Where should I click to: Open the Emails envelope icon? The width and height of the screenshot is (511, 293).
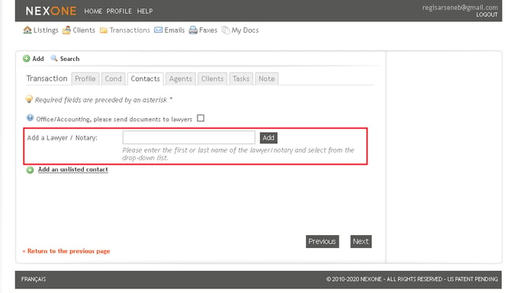point(159,30)
